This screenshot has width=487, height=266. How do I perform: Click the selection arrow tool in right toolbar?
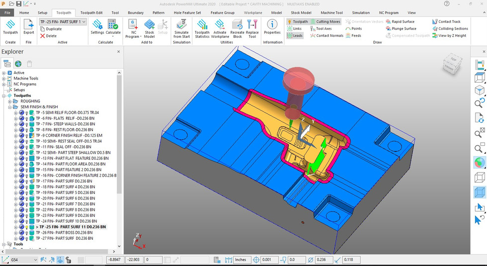click(480, 207)
